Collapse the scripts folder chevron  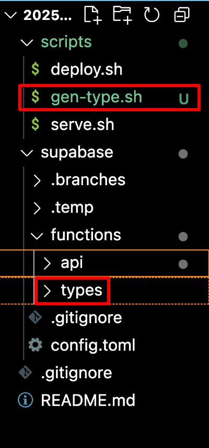(x=27, y=43)
